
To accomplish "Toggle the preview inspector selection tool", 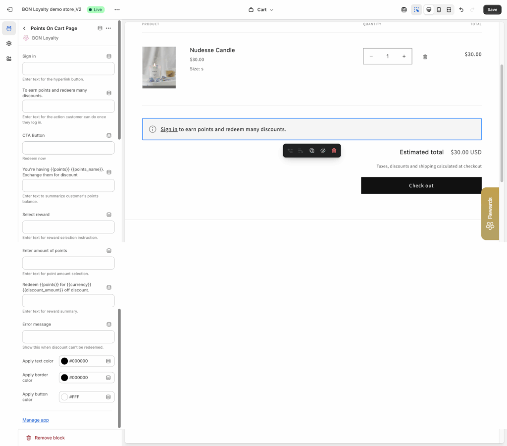I will click(416, 9).
